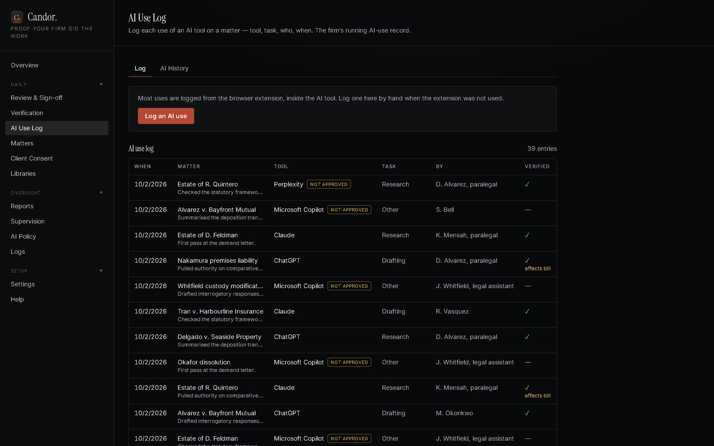Collapse the Oversight section arrow
Viewport: 714px width, 446px height.
click(x=101, y=193)
